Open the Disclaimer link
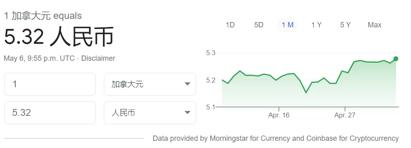This screenshot has width=411, height=148. click(x=98, y=58)
